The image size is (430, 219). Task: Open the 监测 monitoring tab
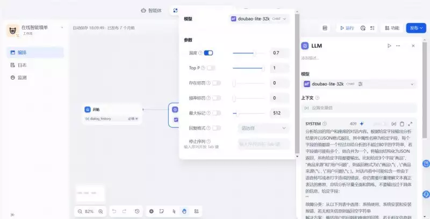[x=35, y=77]
